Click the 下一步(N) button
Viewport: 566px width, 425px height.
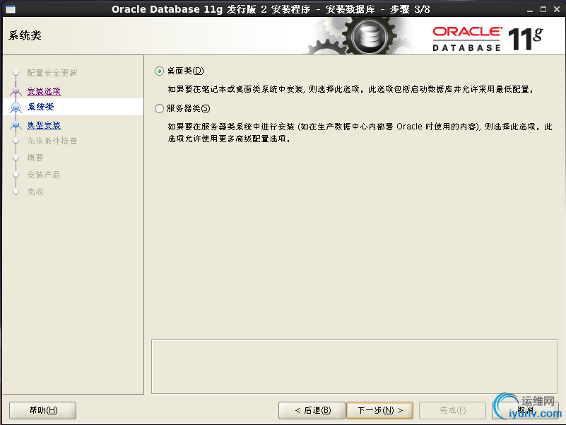pyautogui.click(x=379, y=411)
